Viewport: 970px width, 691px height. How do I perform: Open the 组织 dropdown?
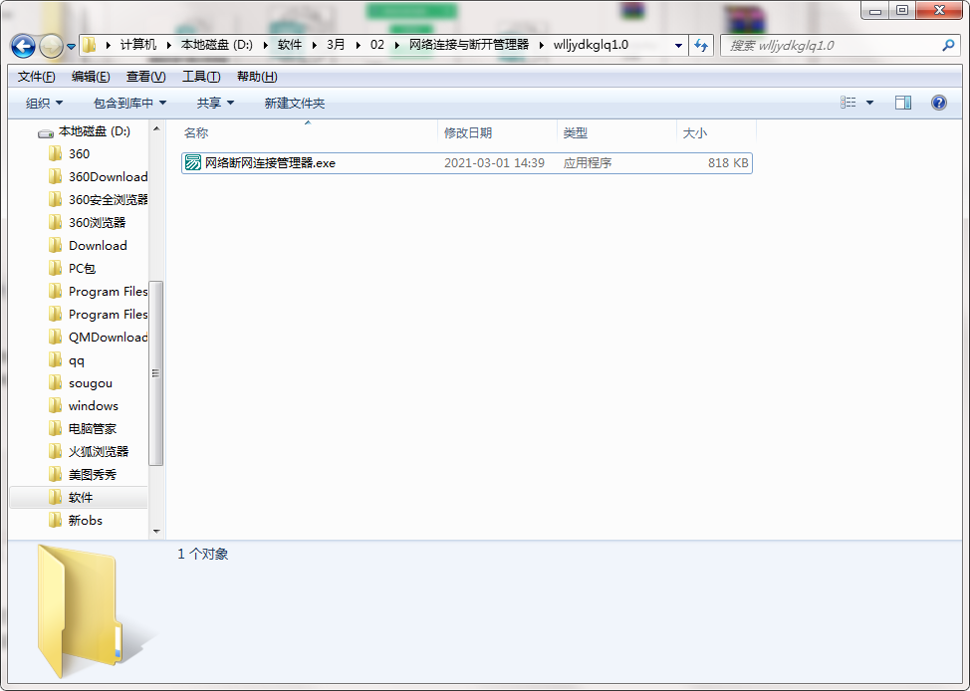click(x=44, y=103)
